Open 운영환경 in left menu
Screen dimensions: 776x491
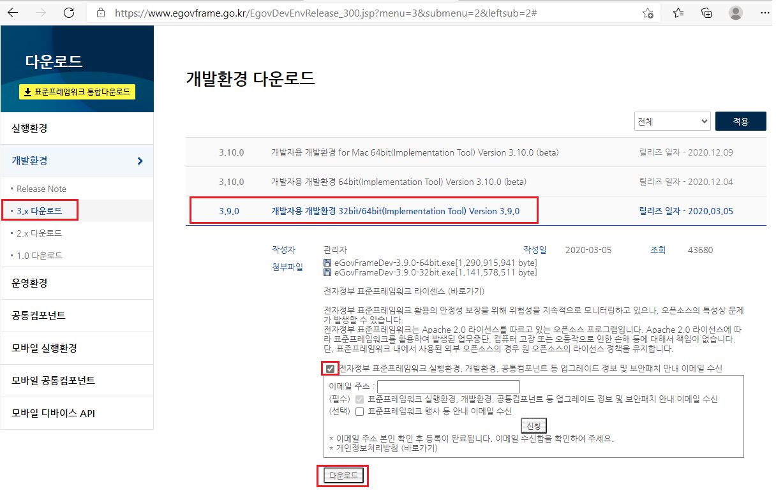[77, 283]
